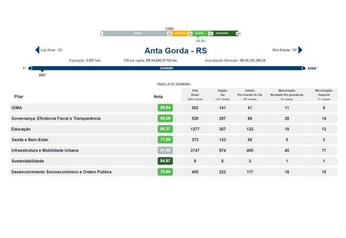The width and height of the screenshot is (346, 238).
Task: Select the País Brasil column header
Action: pos(195,94)
